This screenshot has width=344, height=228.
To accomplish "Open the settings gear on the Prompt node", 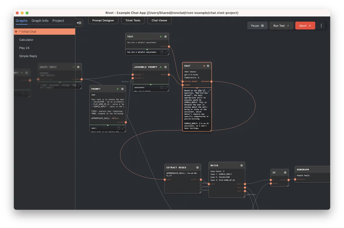I will coord(122,89).
